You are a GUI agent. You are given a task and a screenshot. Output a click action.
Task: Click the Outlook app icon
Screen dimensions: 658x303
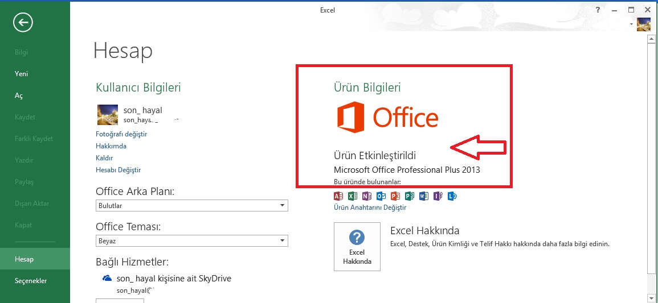(381, 196)
